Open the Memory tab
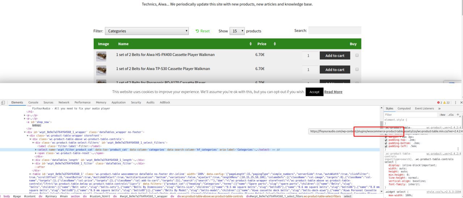The image size is (463, 198). [x=101, y=102]
